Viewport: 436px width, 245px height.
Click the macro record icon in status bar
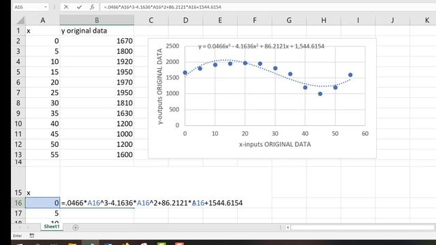click(32, 235)
